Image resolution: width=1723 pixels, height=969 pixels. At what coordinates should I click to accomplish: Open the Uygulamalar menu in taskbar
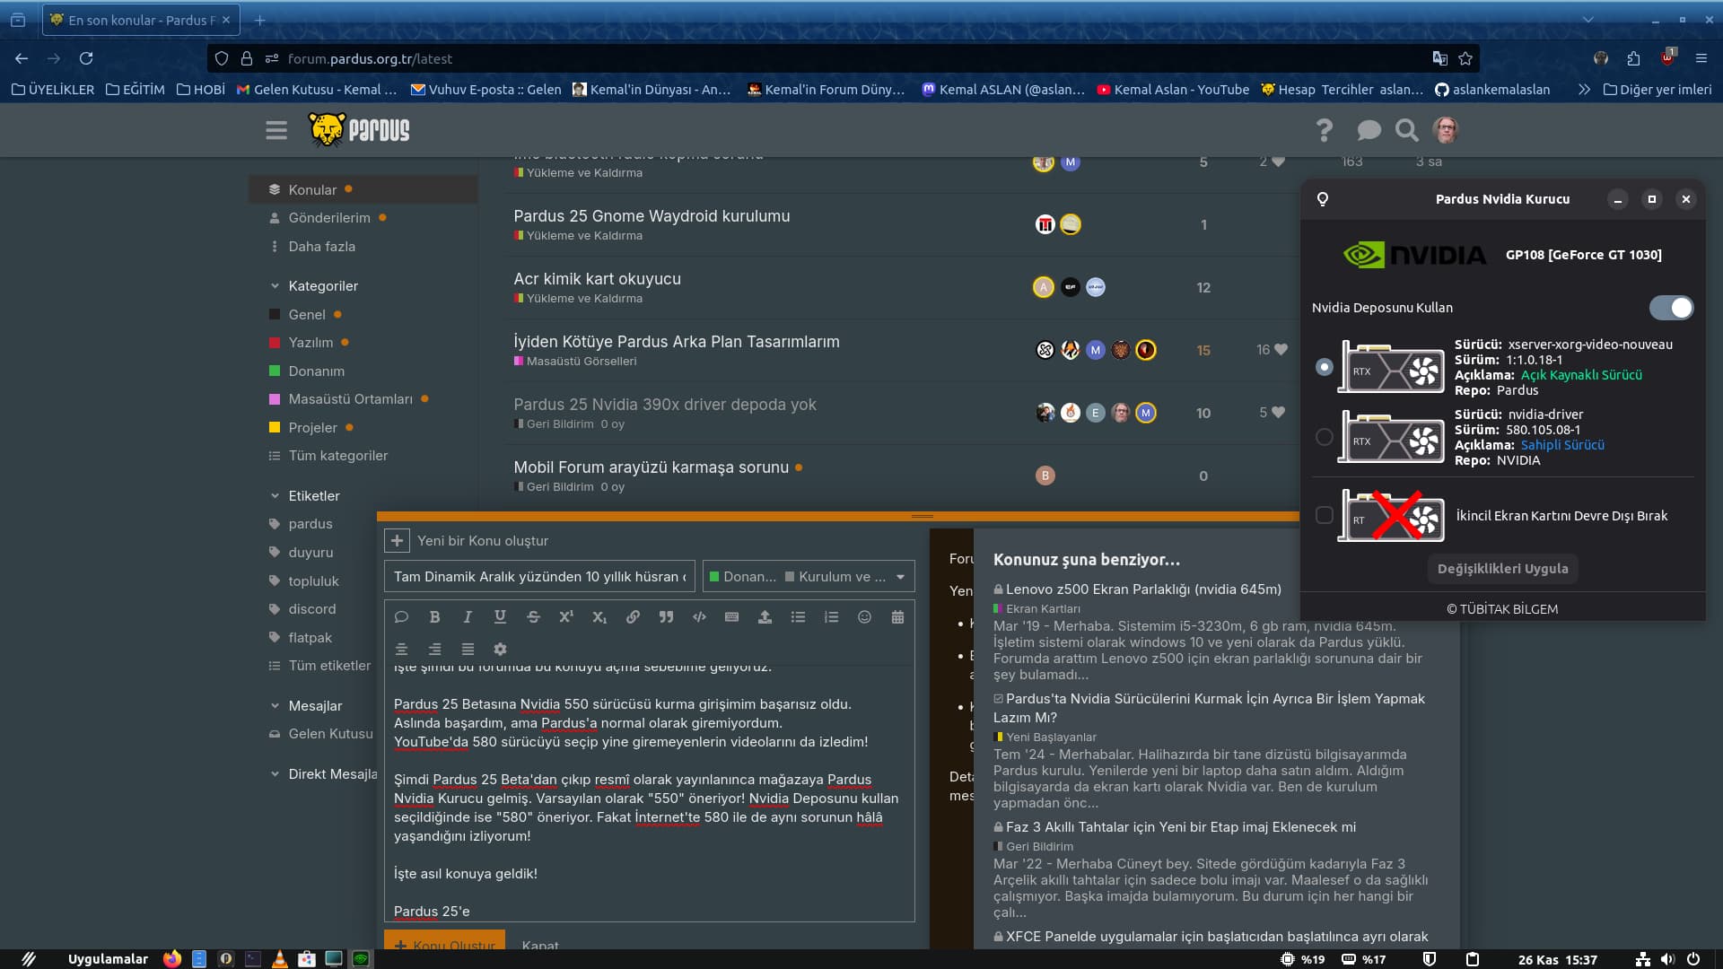[108, 959]
